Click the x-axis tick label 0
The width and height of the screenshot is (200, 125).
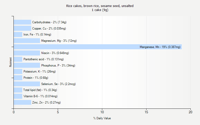14,112
